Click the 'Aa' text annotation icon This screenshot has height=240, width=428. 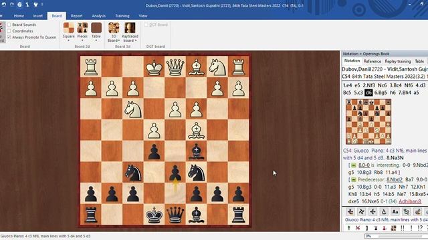pos(395,211)
